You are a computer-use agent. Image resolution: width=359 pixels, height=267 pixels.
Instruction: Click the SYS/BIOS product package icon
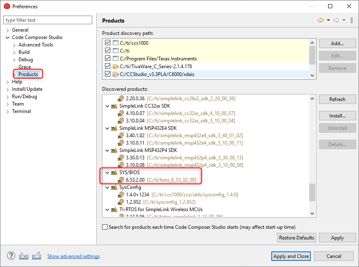(114, 173)
